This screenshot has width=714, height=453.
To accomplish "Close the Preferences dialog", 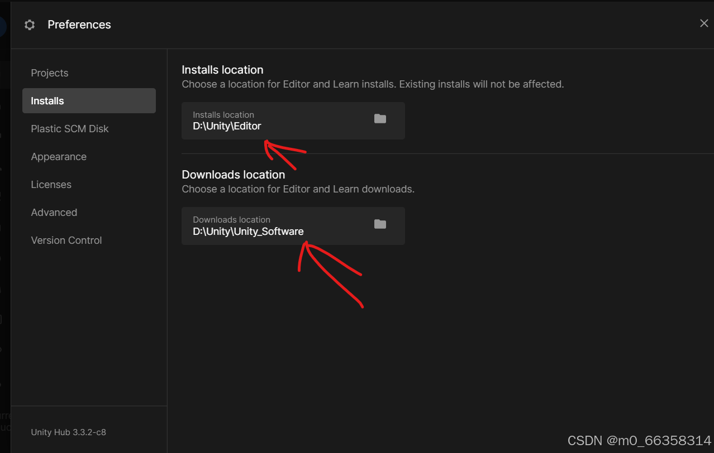I will click(x=704, y=23).
